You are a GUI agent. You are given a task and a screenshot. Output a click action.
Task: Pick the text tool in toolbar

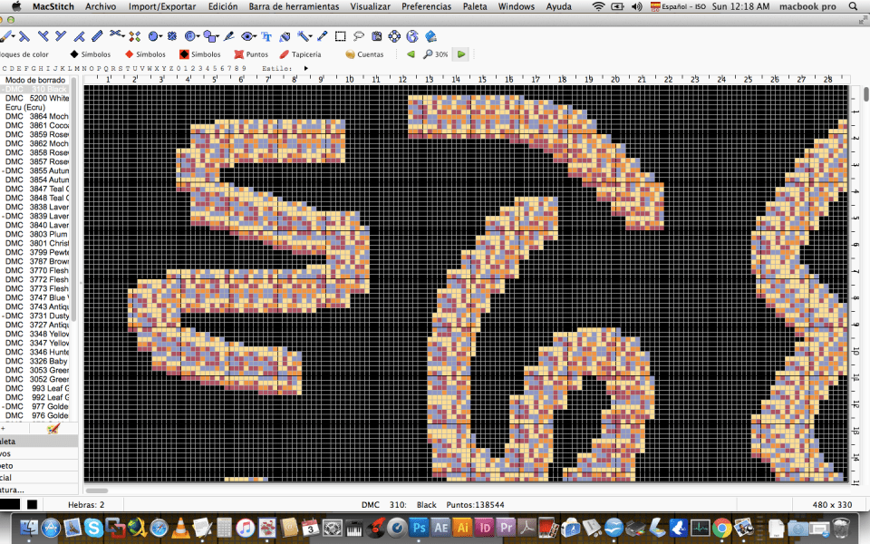tap(266, 37)
